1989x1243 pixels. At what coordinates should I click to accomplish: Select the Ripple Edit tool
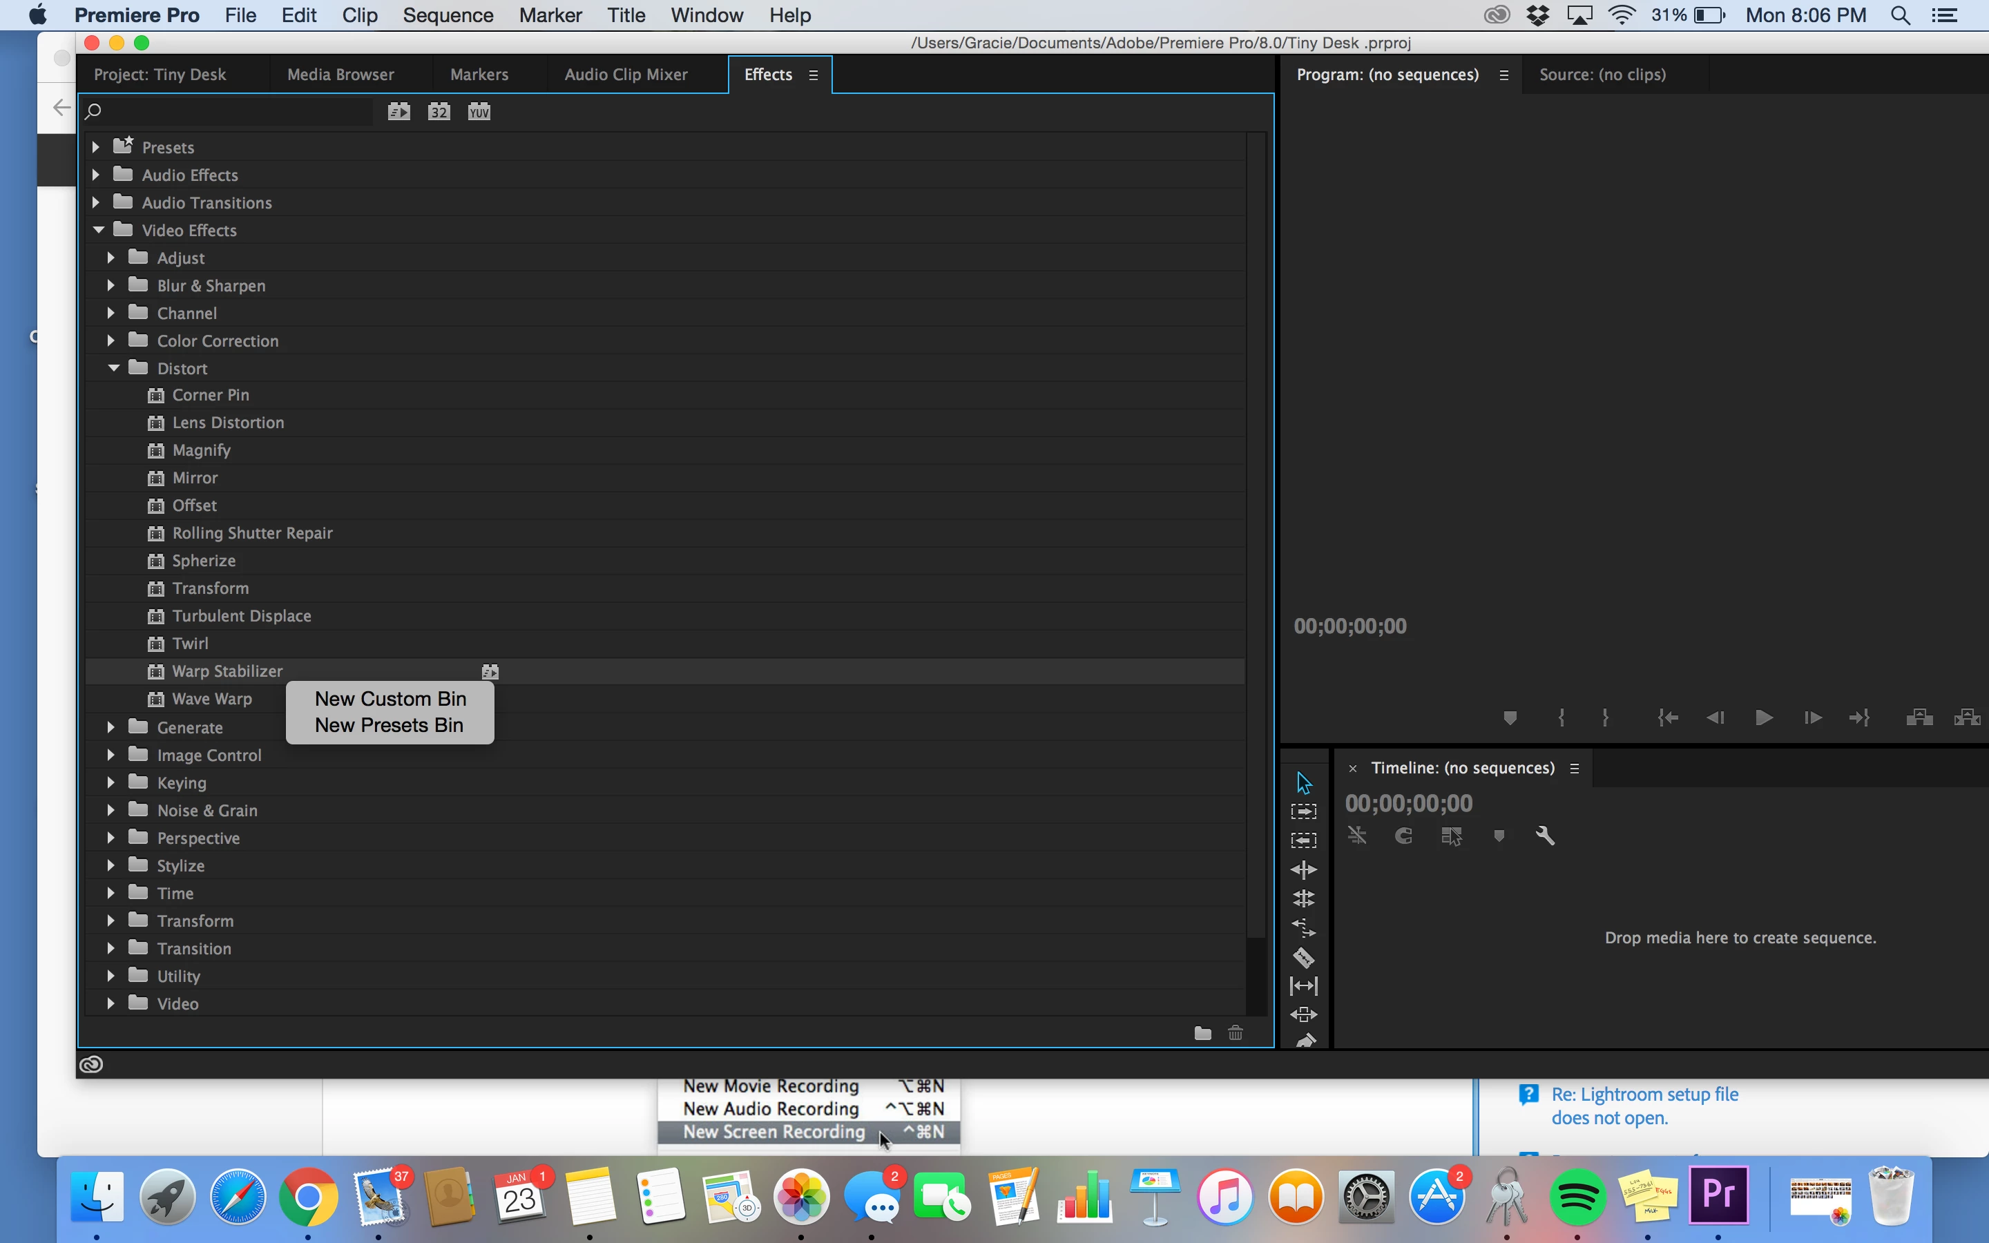tap(1303, 870)
